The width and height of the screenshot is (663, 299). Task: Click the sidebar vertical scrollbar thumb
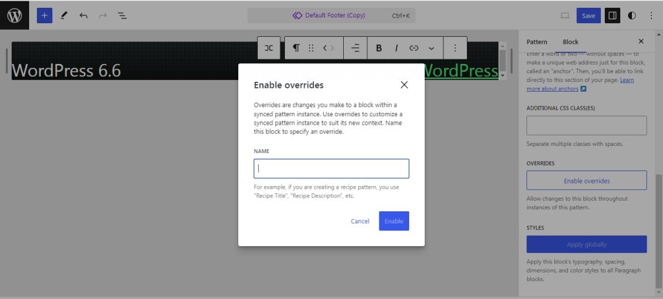tap(658, 232)
